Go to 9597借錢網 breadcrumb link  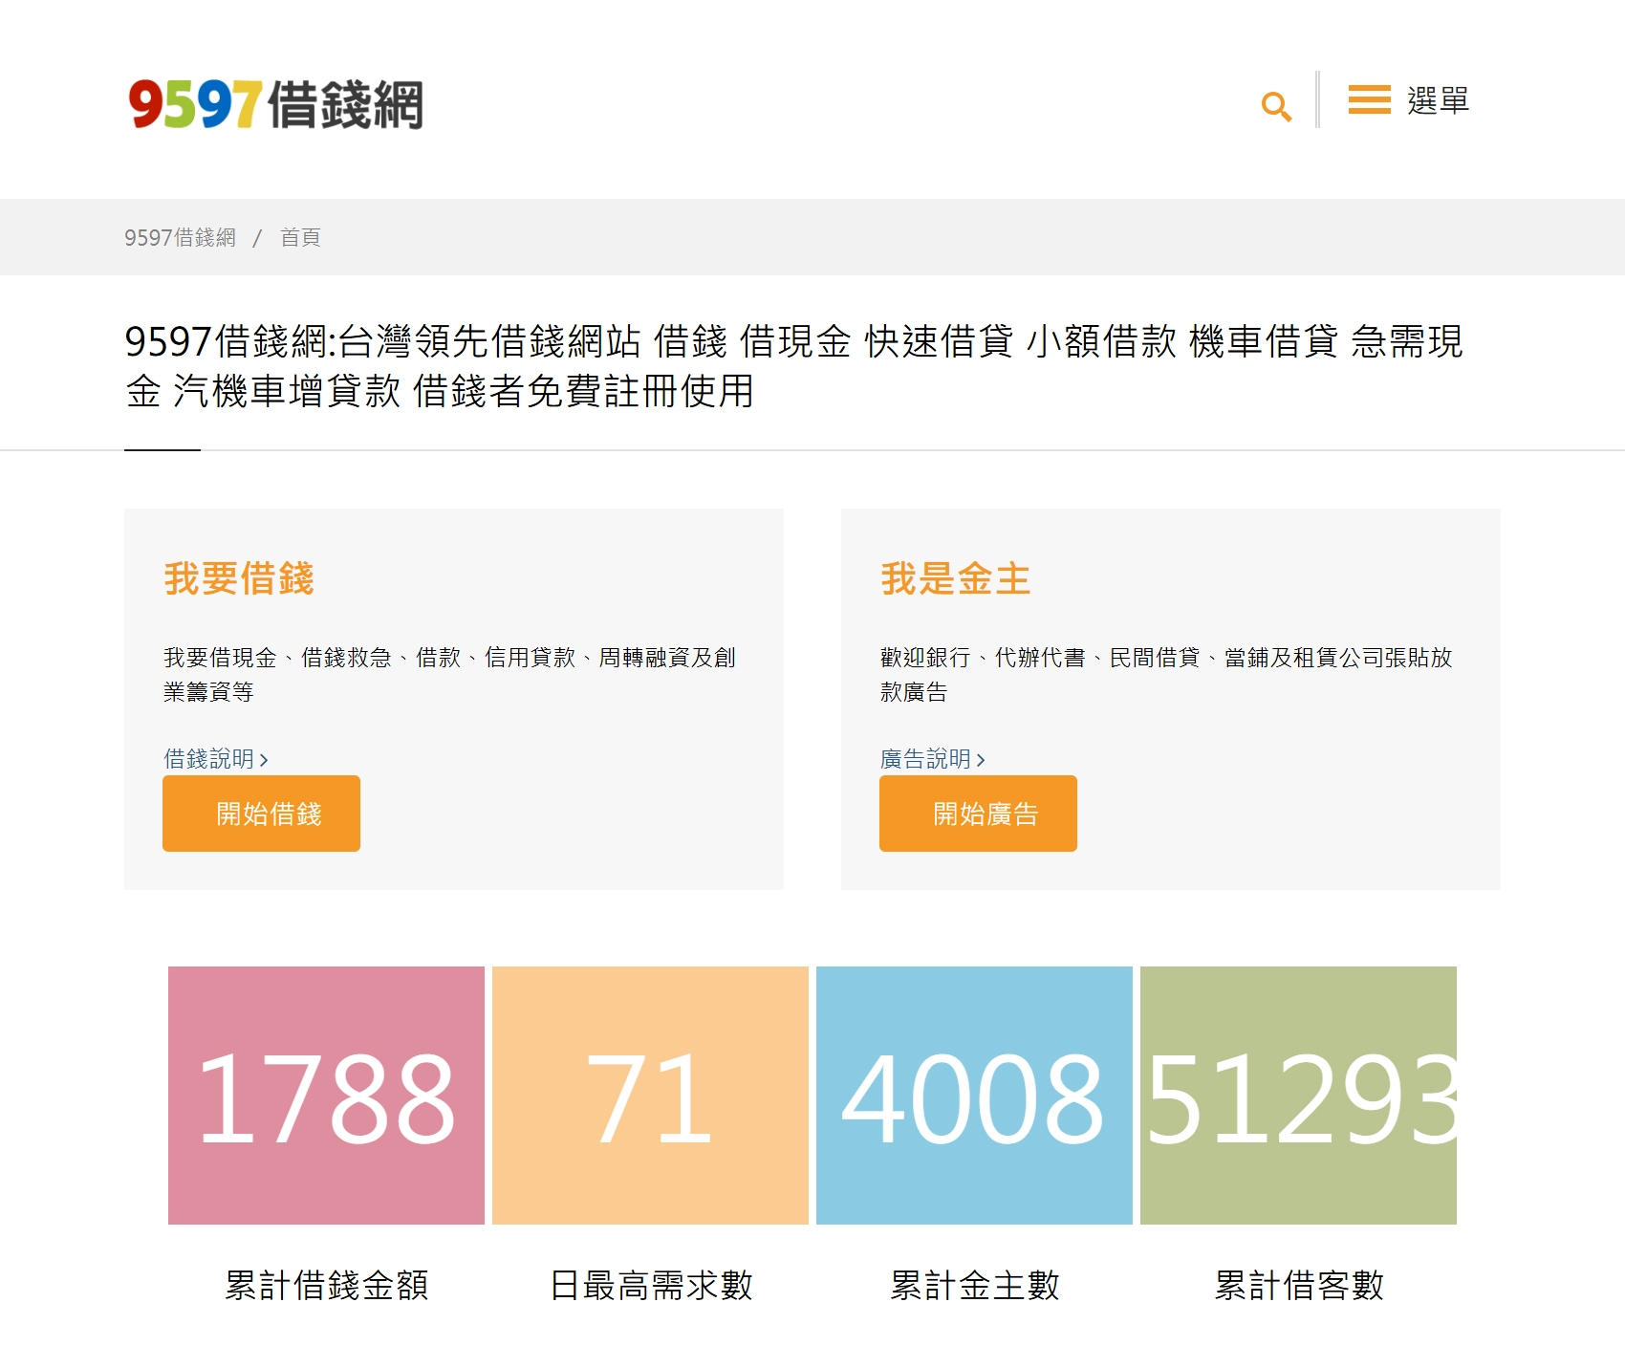pos(180,237)
